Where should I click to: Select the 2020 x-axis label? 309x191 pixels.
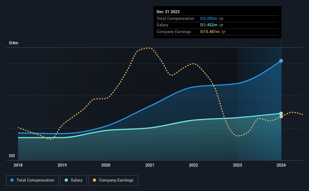tap(106, 165)
